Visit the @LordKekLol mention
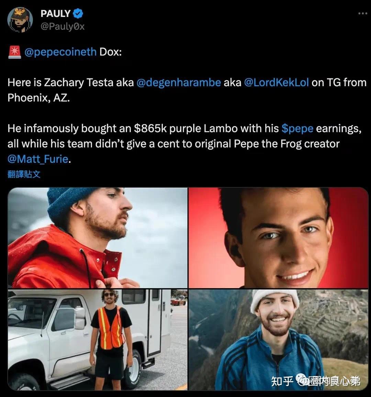Screen dimensions: 371x397 (x=276, y=83)
